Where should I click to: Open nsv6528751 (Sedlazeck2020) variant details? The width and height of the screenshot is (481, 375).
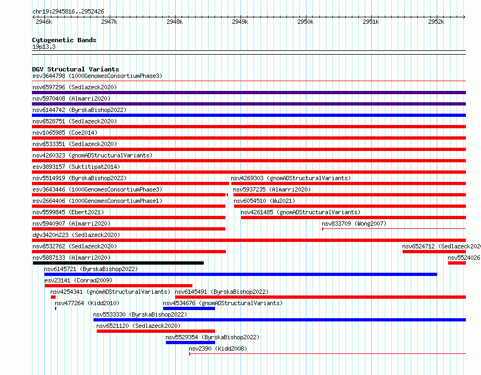click(75, 121)
